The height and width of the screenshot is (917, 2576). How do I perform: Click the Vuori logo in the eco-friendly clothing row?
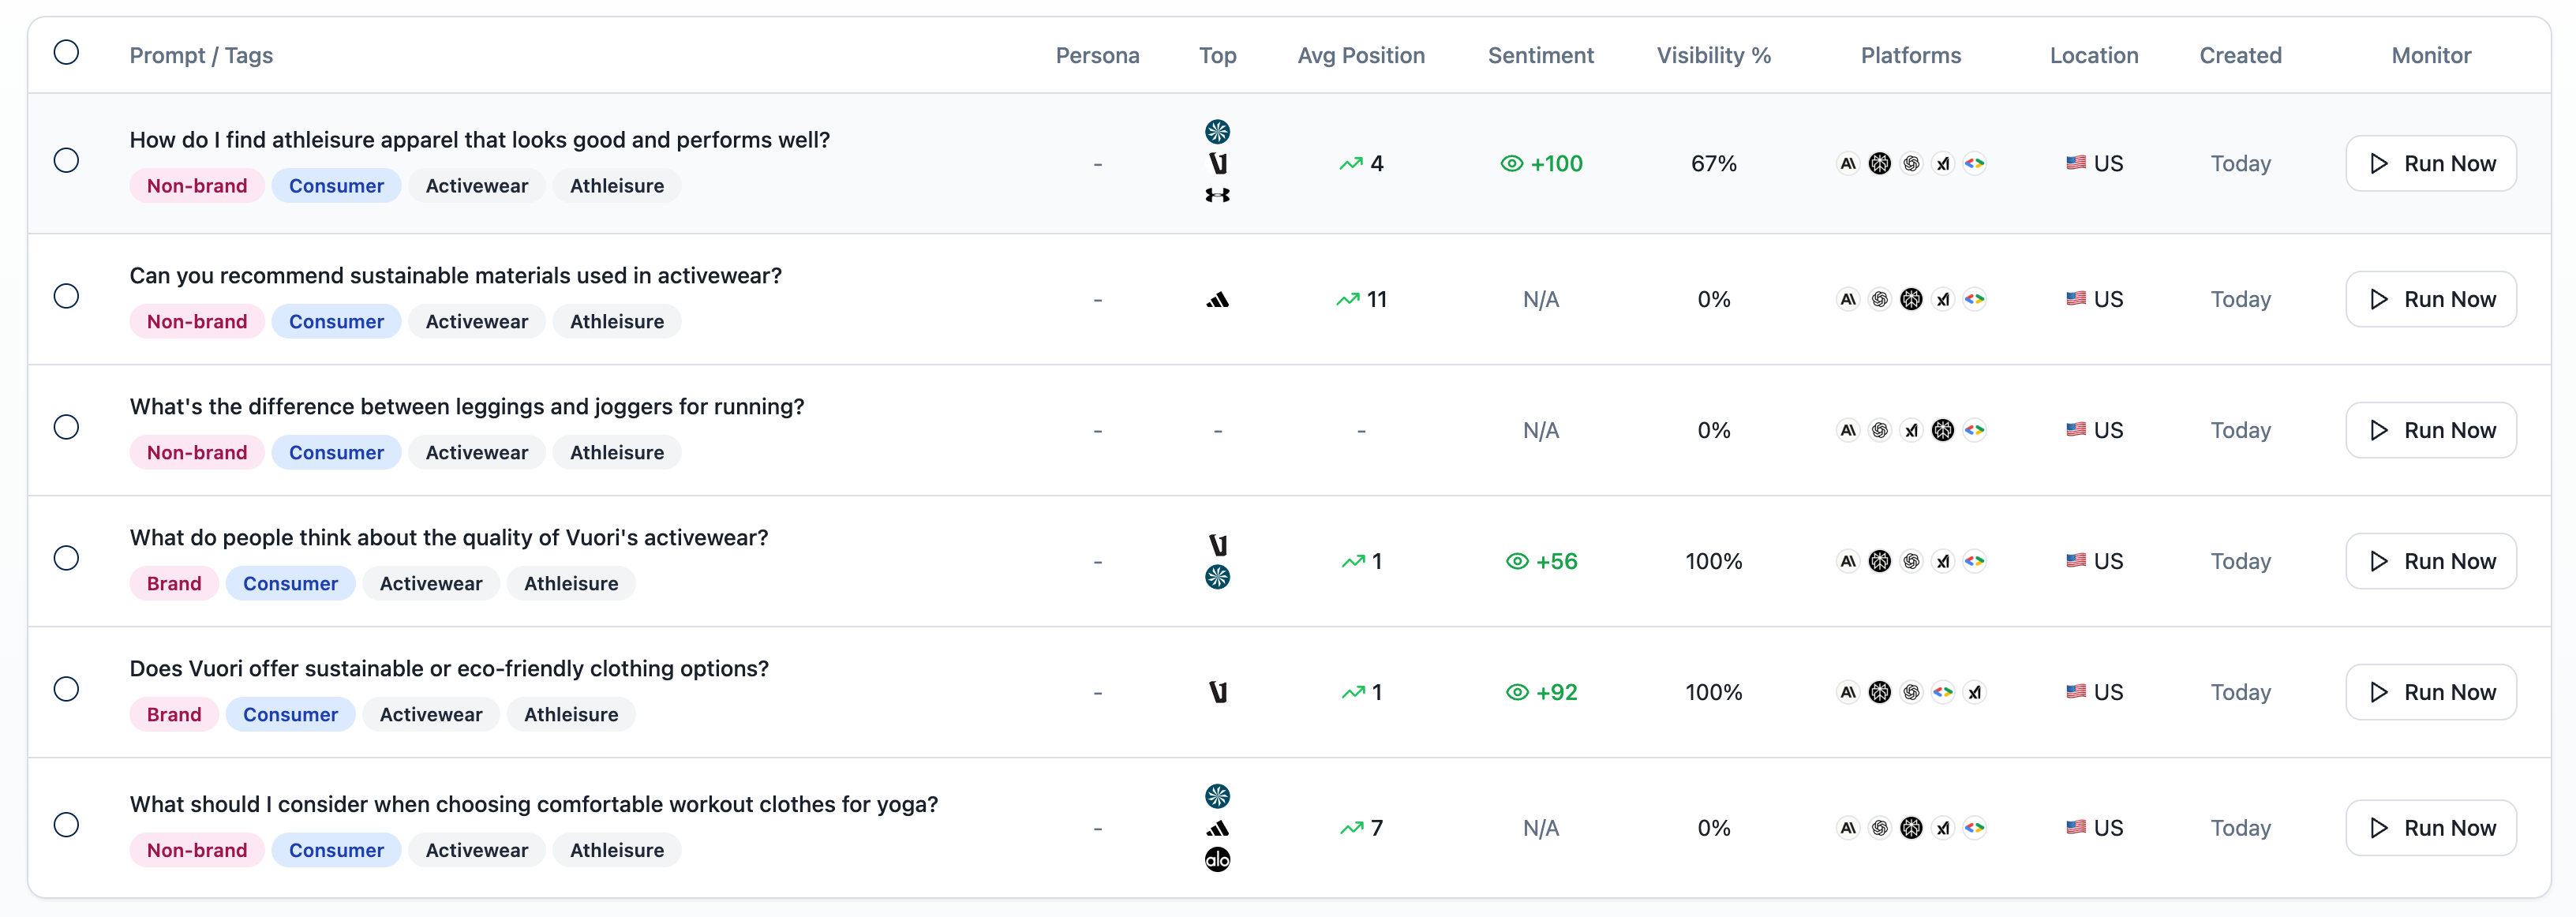1217,692
